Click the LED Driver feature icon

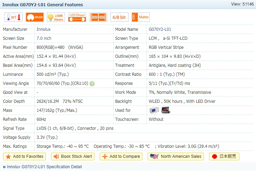coord(77,17)
